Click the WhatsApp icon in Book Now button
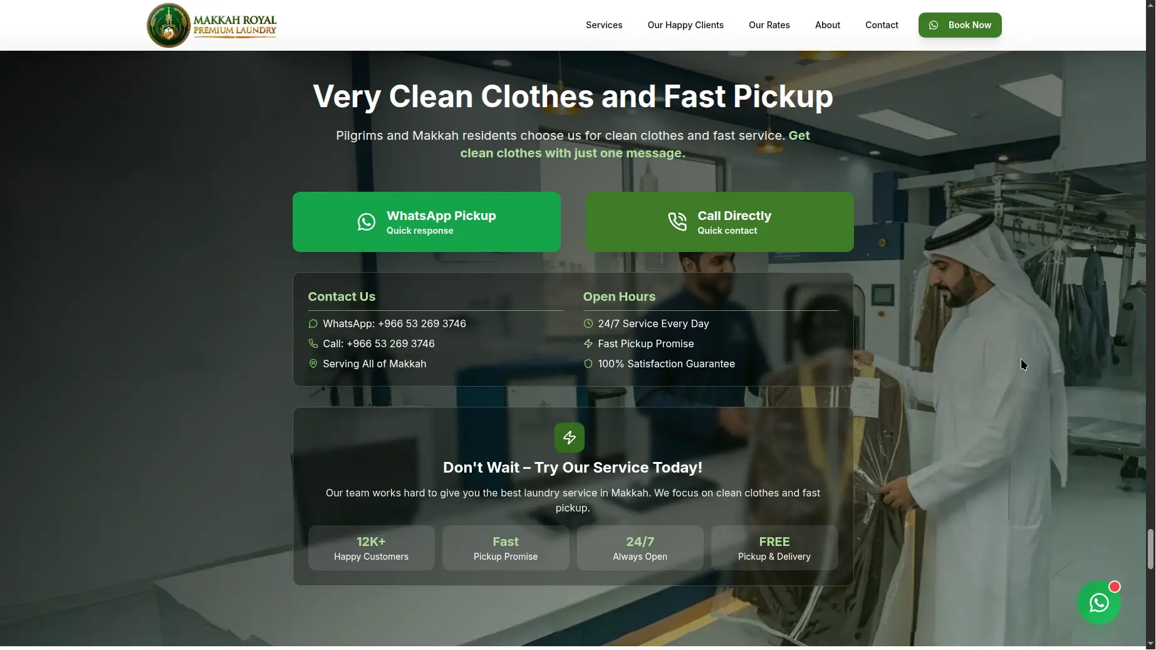The height and width of the screenshot is (650, 1156). pyautogui.click(x=934, y=25)
